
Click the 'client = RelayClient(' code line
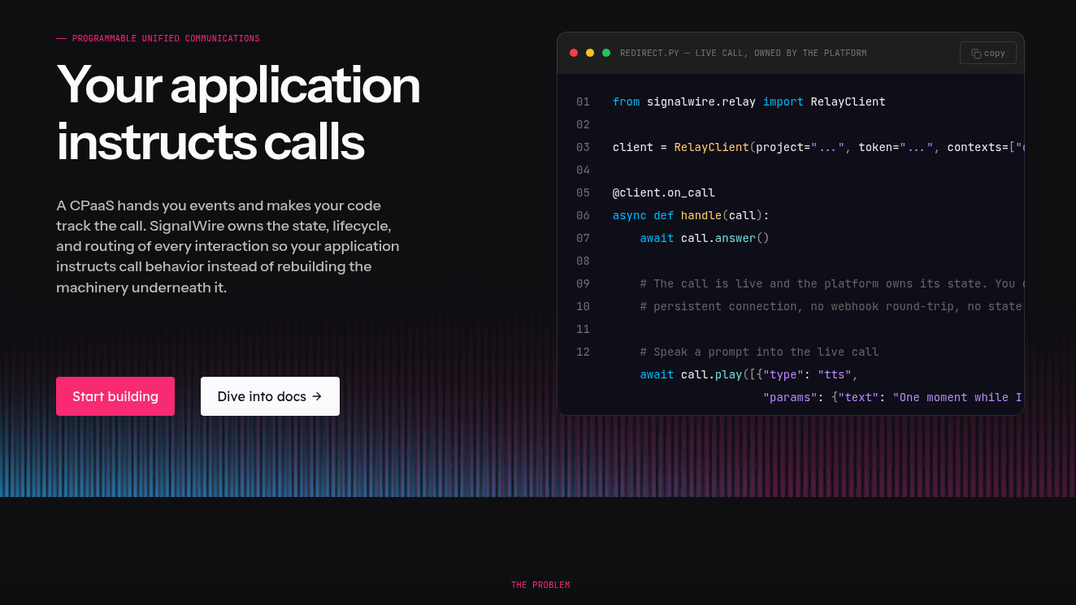point(818,147)
